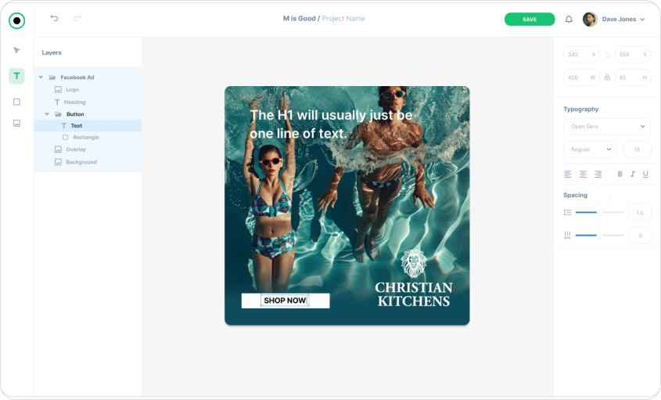Screen dimensions: 661x400
Task: Collapse the Facebook Ad layer group
Action: point(41,77)
